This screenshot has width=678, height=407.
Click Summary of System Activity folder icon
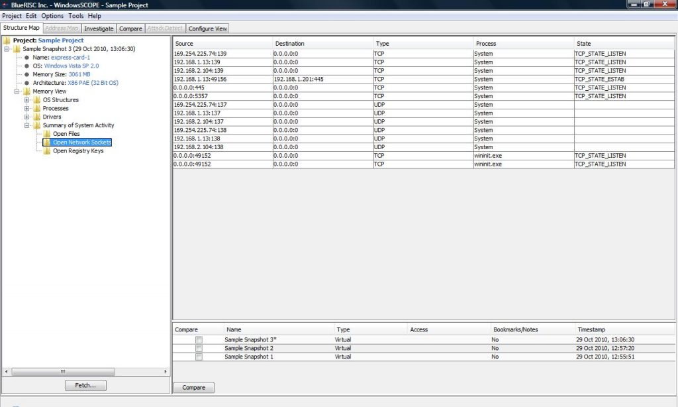coord(37,125)
